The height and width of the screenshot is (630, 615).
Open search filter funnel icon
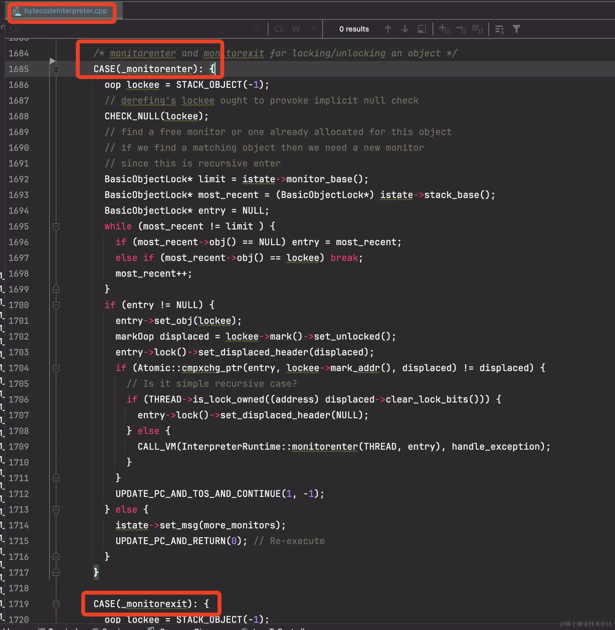517,29
